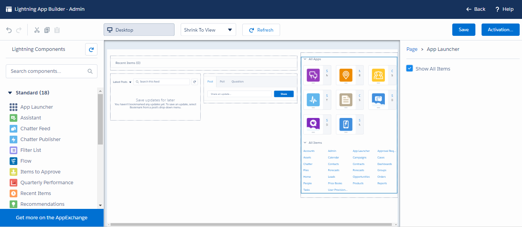
Task: Click the Recent Items component icon
Action: pos(13,193)
